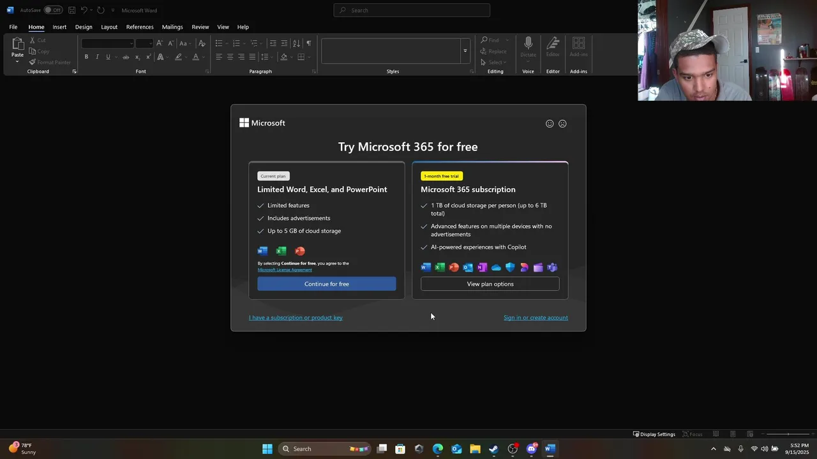Open File Explorer from the taskbar

475,449
